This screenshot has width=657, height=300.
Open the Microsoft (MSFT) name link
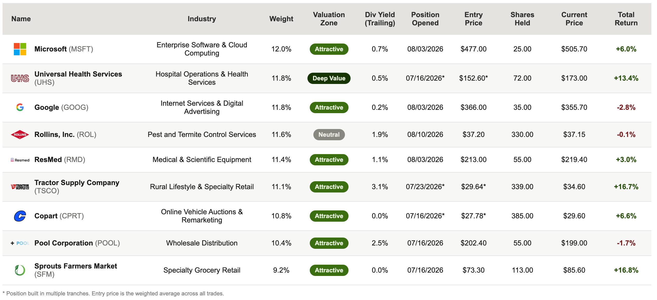click(64, 49)
